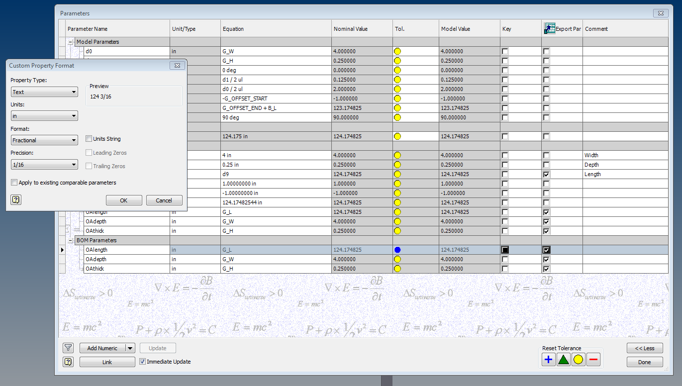The image size is (682, 386).
Task: Open the Precision dropdown showing 1/16
Action: tap(44, 164)
